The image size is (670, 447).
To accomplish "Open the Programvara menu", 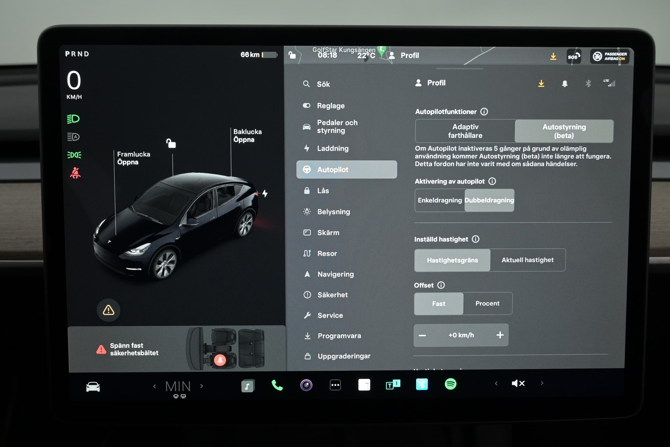I will tap(347, 336).
